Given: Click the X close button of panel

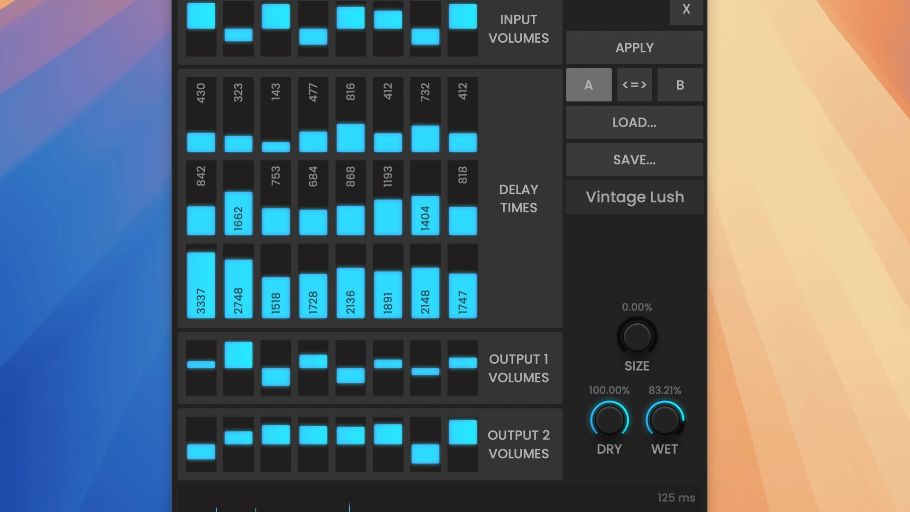Looking at the screenshot, I should click(x=686, y=9).
